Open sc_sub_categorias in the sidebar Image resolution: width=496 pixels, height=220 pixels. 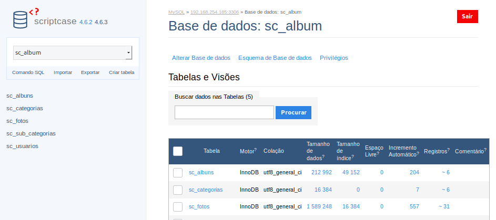(x=31, y=133)
